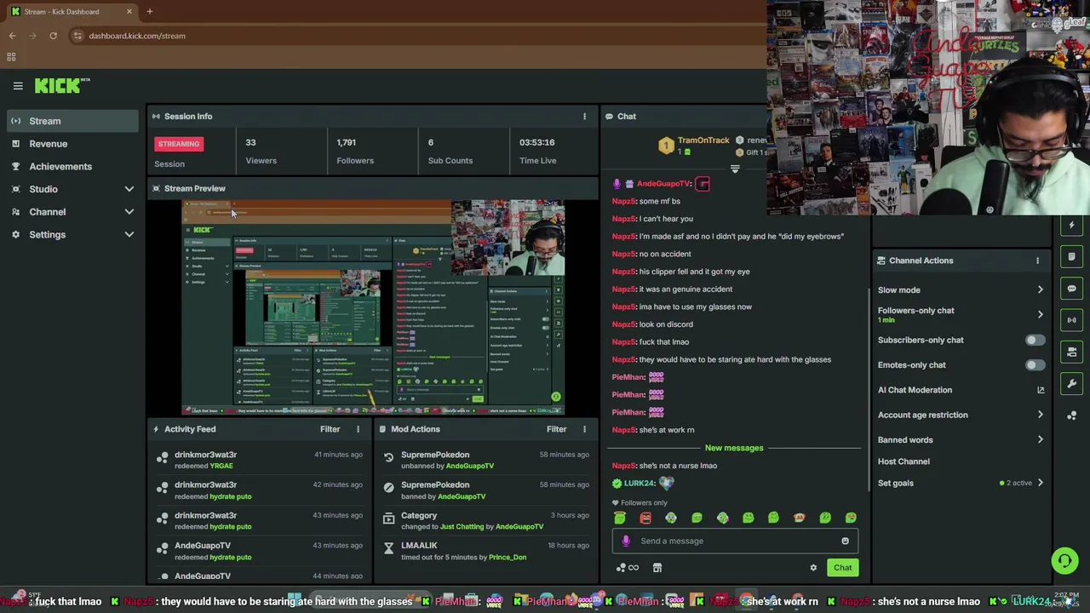This screenshot has width=1090, height=613.
Task: Open Activity Feed Filter dropdown
Action: (x=330, y=429)
